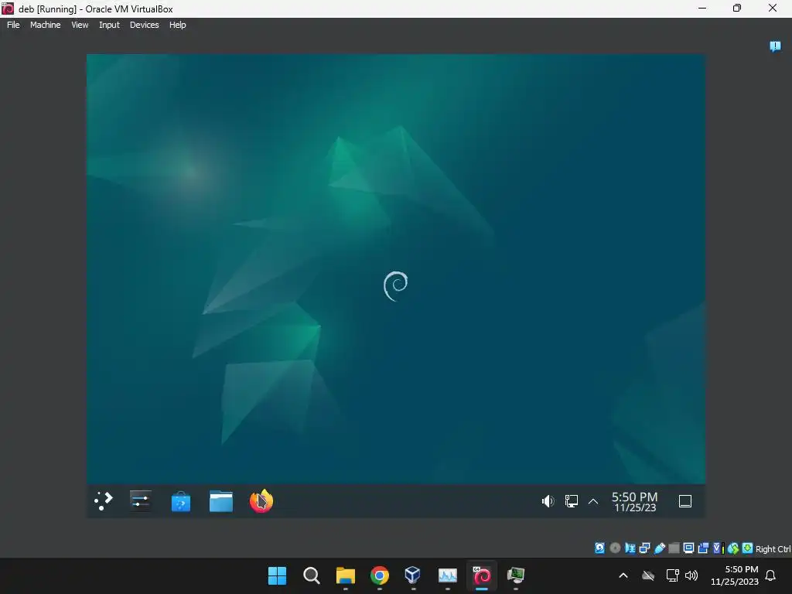Switch to Chrome in Windows taskbar
The height and width of the screenshot is (594, 792).
380,575
